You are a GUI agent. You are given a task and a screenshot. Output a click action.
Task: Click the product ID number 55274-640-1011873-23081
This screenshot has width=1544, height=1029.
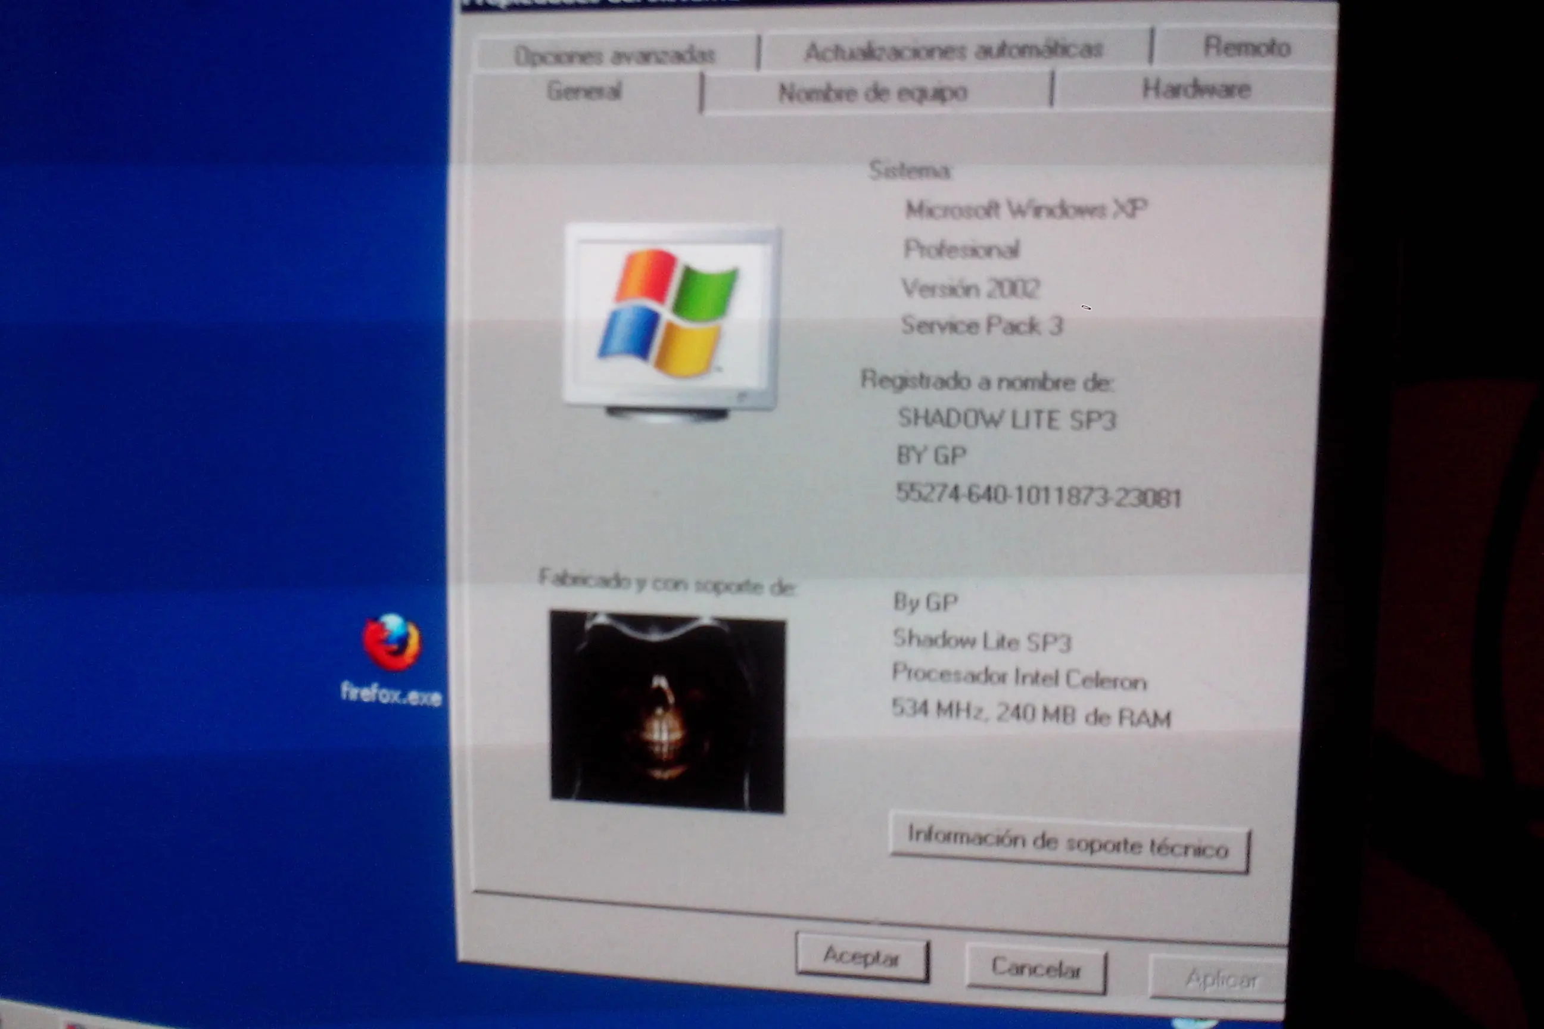pyautogui.click(x=1038, y=495)
